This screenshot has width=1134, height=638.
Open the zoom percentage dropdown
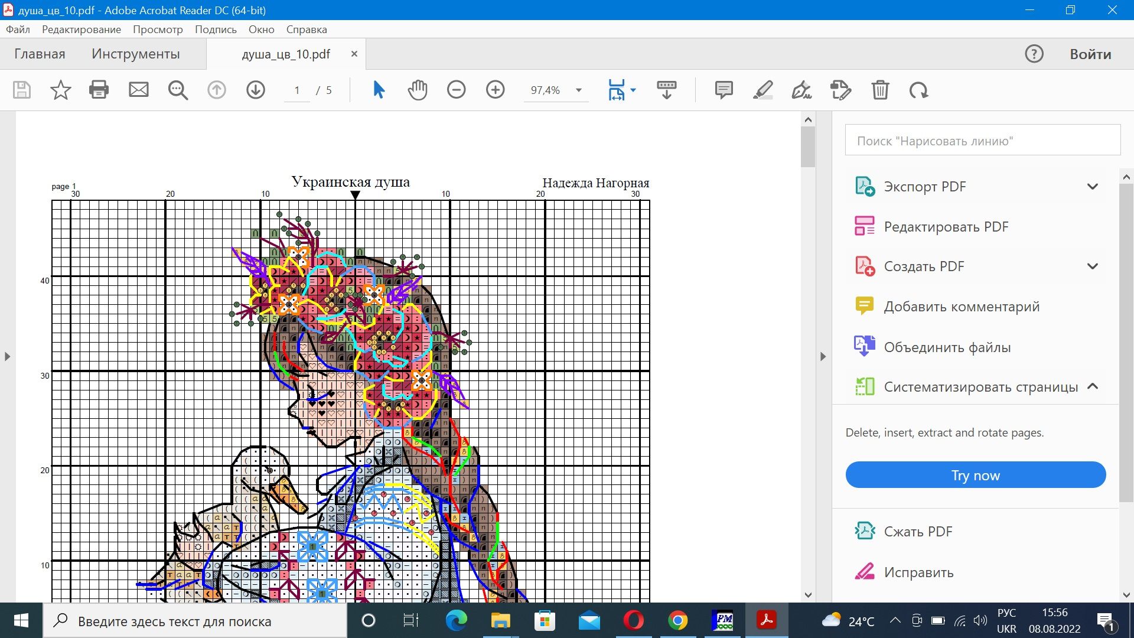[579, 90]
